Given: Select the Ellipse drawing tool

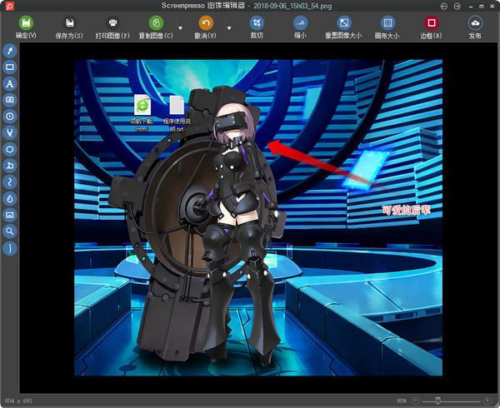Looking at the screenshot, I should click(10, 149).
